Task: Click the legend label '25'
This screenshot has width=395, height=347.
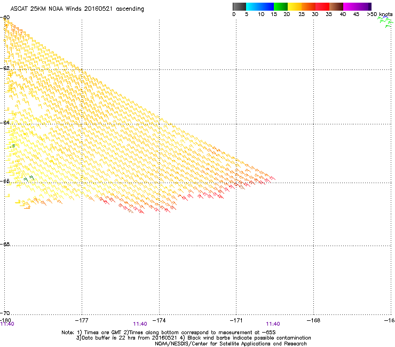Action: 302,14
